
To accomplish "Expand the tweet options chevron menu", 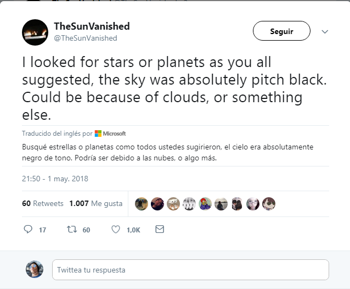I will tap(325, 32).
